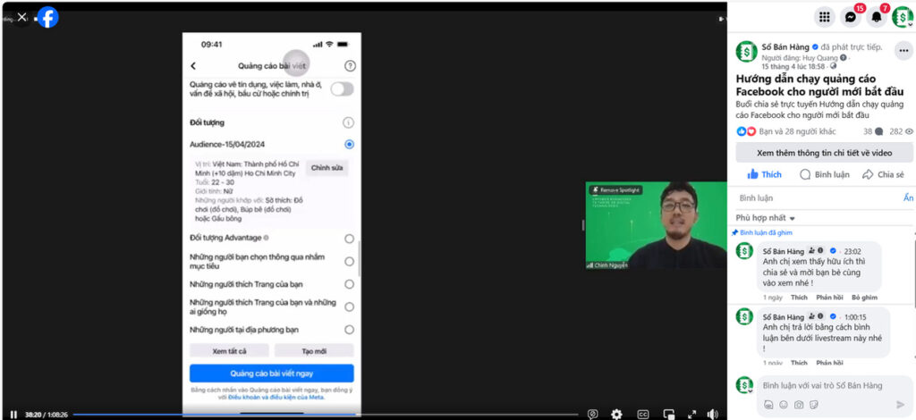The image size is (916, 420).
Task: Open emoji picker in comment box
Action: [784, 404]
